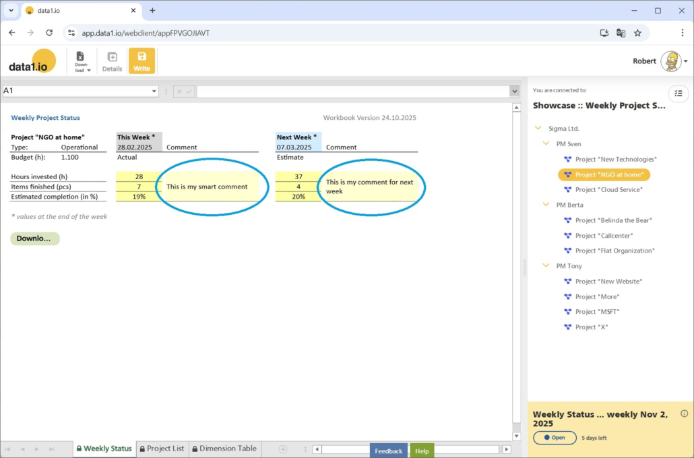The image size is (694, 458).
Task: Reload the page in browser
Action: point(49,32)
